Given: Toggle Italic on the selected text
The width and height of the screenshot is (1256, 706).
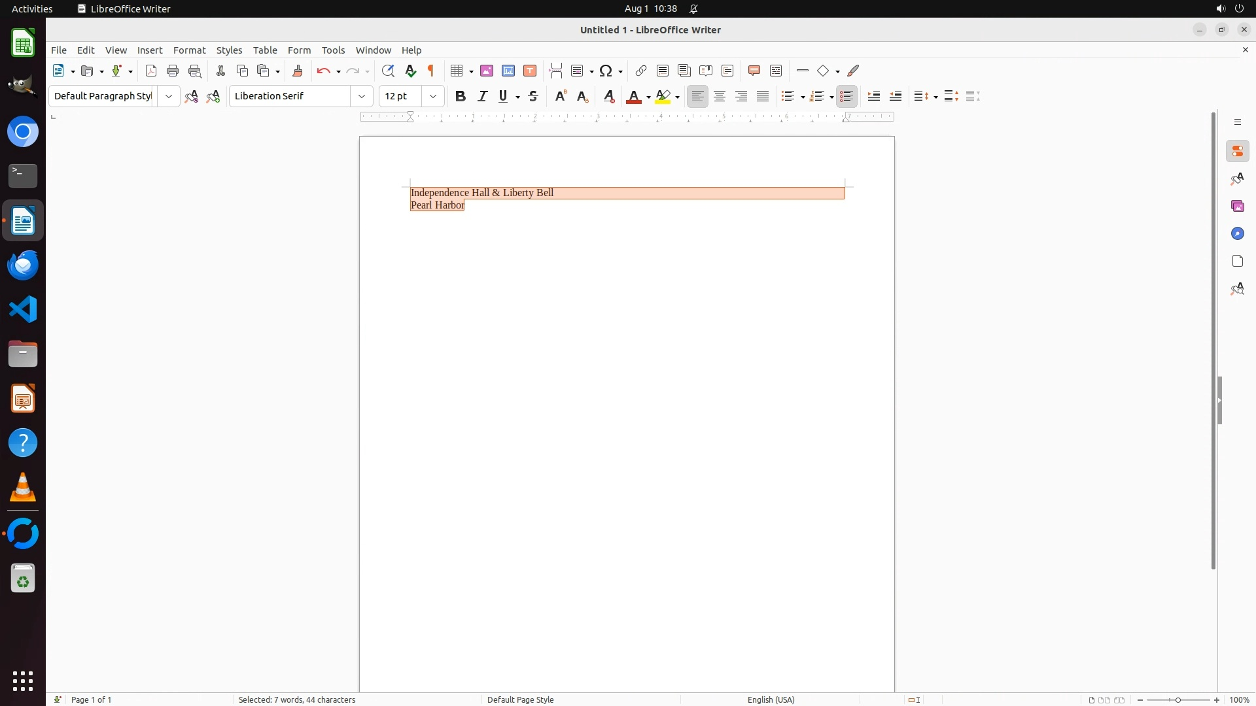Looking at the screenshot, I should pyautogui.click(x=483, y=97).
